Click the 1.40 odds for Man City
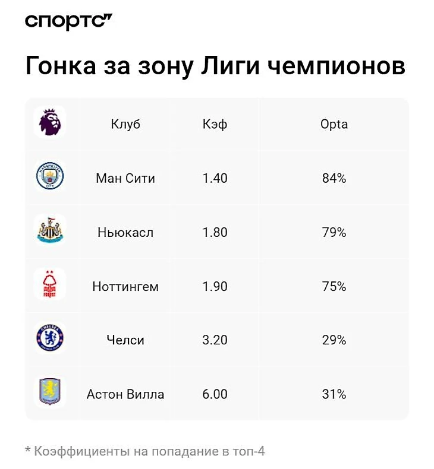 tap(215, 178)
